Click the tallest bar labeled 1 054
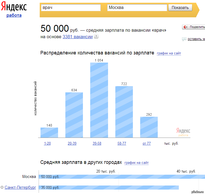 [99, 100]
